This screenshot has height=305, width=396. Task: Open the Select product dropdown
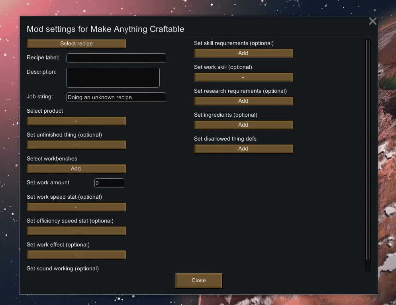[76, 121]
